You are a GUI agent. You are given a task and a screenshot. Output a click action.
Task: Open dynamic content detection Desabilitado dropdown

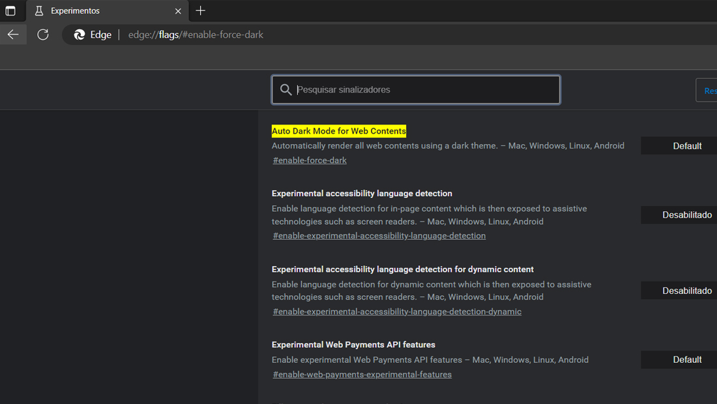coord(679,291)
